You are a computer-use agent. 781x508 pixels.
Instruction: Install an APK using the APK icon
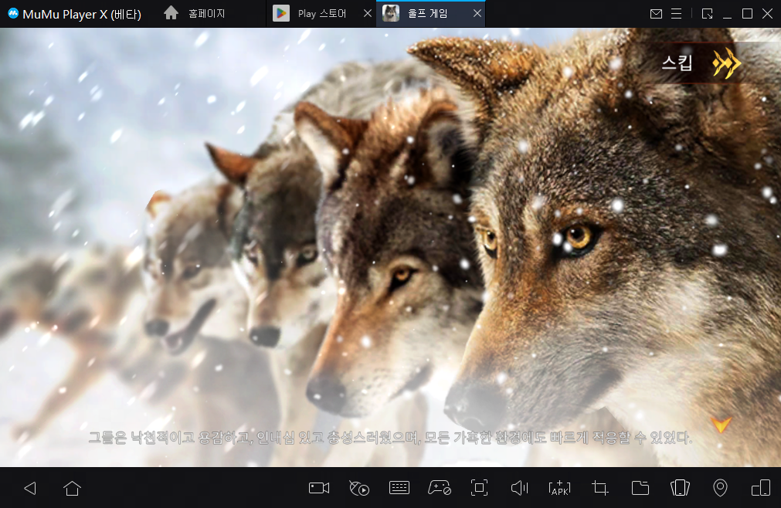(559, 488)
